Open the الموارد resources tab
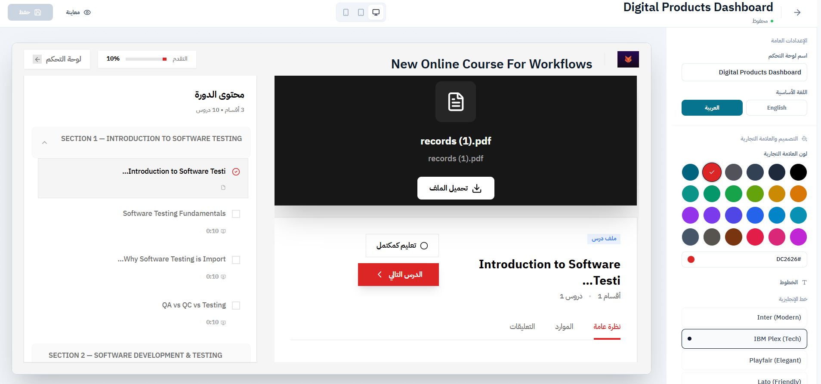 564,327
